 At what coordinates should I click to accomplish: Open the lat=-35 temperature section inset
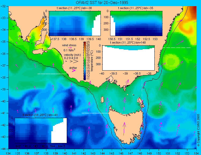tap(136, 24)
